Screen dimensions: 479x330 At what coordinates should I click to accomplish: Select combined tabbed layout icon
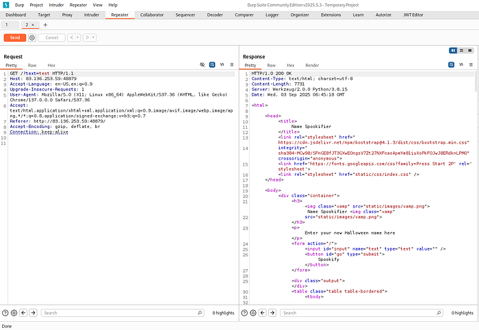pyautogui.click(x=470, y=51)
